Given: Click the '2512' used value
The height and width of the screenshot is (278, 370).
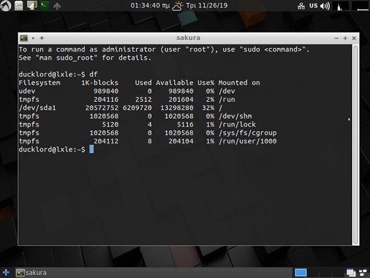Looking at the screenshot, I should coord(143,100).
